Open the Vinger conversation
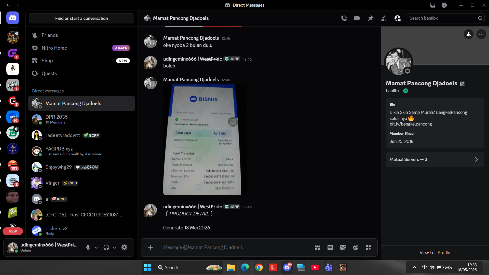This screenshot has width=489, height=275. (x=81, y=183)
